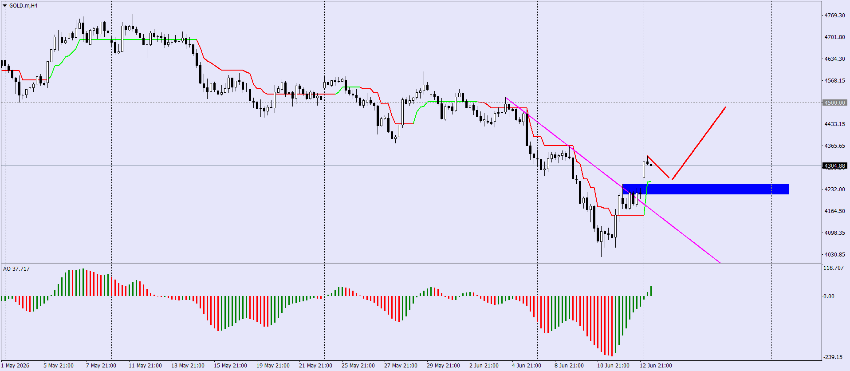
Task: Click the 15 May 21:00 time label
Action: click(x=230, y=366)
